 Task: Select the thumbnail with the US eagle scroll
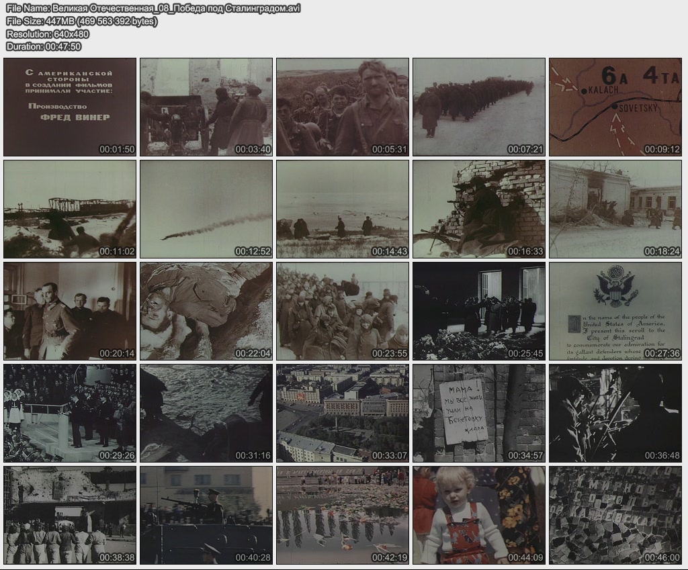tap(615, 311)
